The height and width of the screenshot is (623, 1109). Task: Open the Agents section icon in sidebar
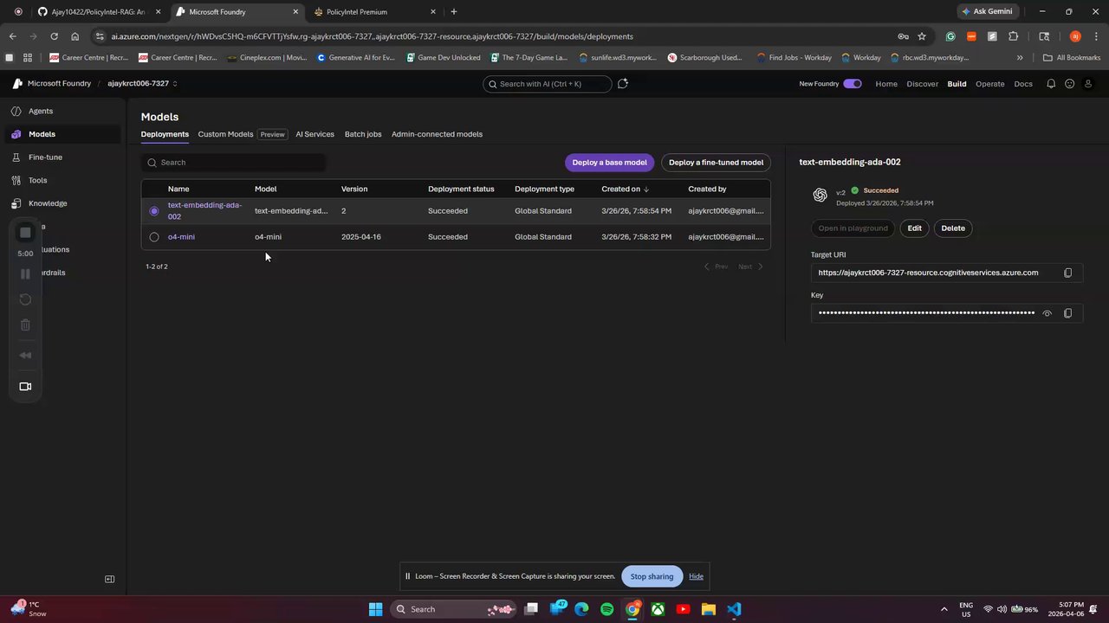click(x=16, y=111)
